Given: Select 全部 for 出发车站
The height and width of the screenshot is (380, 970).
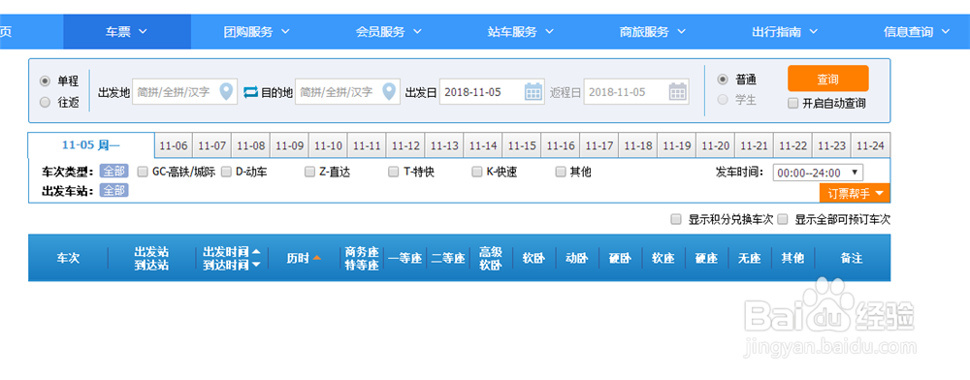Looking at the screenshot, I should pyautogui.click(x=113, y=190).
